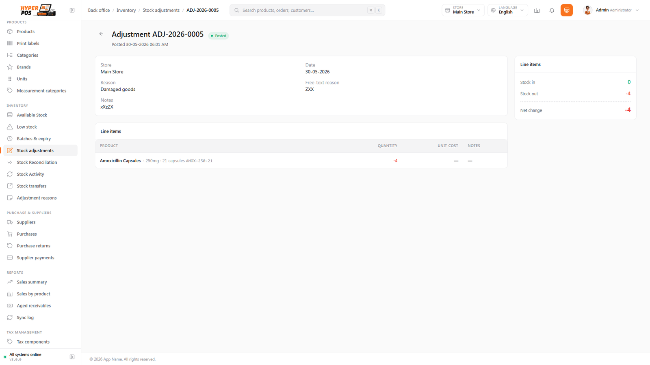This screenshot has height=365, width=650.
Task: Click the Stock Activity refresh icon
Action: click(10, 174)
